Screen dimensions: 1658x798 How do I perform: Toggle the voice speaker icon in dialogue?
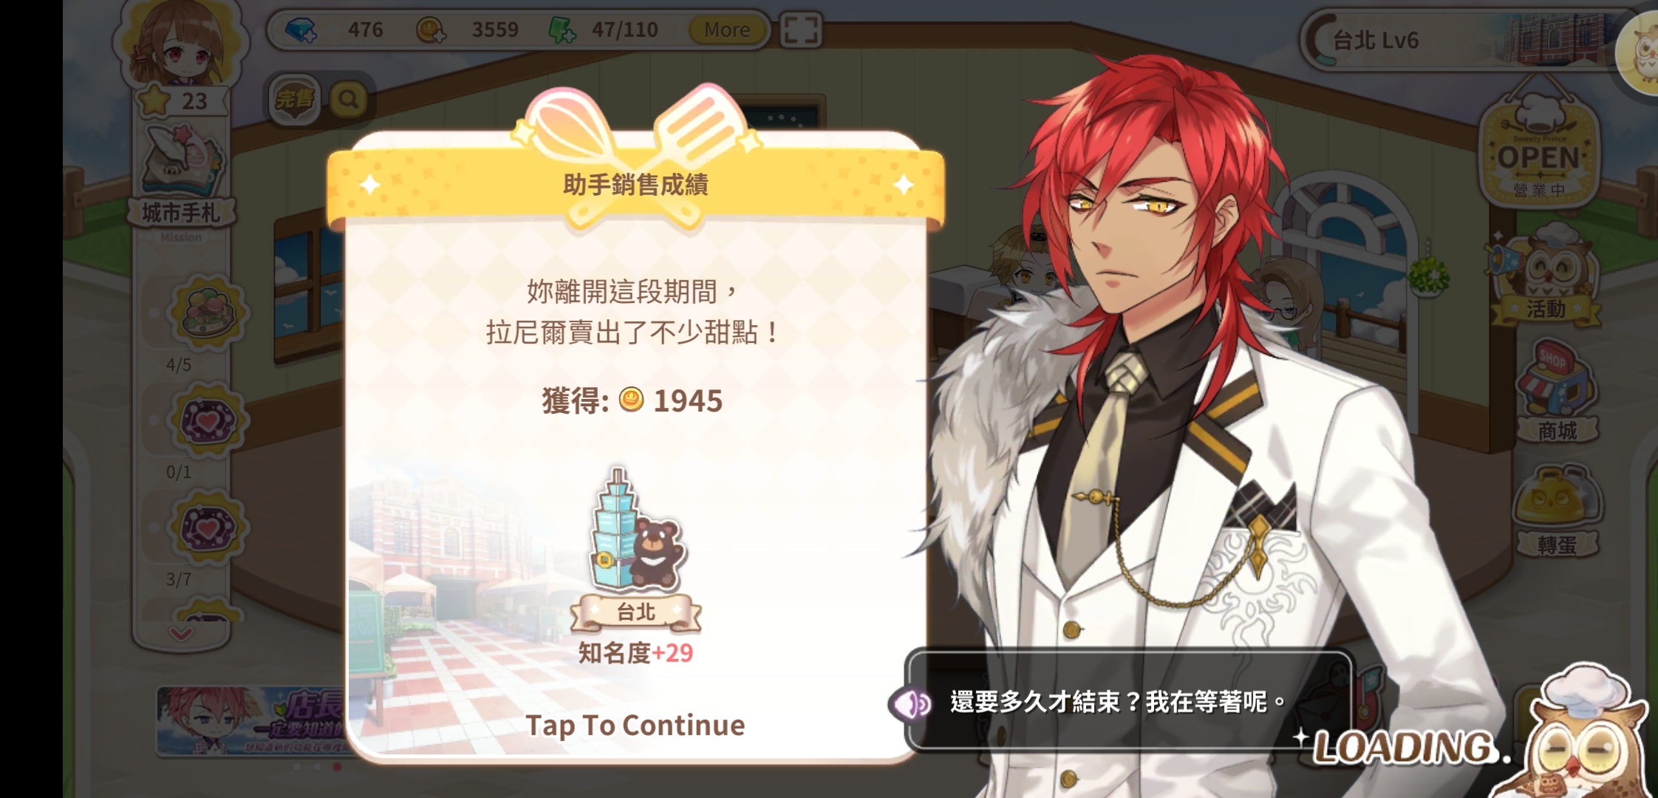click(910, 703)
